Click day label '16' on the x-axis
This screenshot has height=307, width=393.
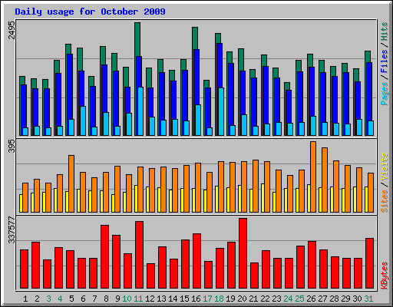tap(196, 299)
